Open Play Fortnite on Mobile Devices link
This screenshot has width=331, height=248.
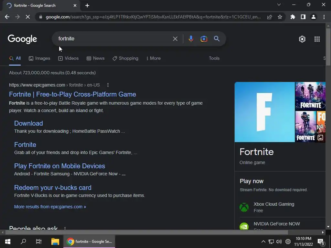pyautogui.click(x=59, y=166)
